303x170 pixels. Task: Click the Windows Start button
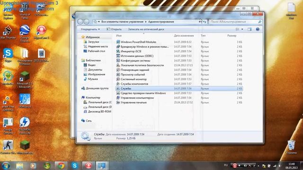pos(6,166)
